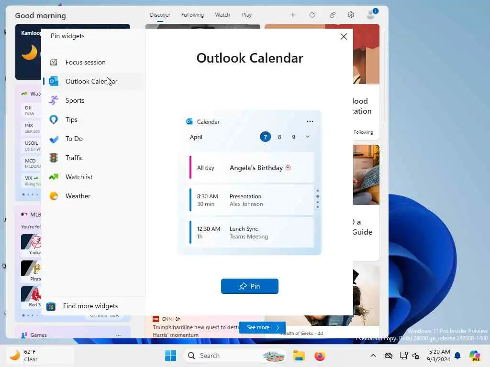Open Find more widgets store link
This screenshot has height=367, width=490.
click(82, 306)
